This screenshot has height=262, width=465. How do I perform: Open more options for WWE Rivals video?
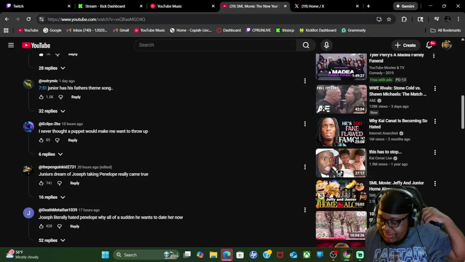tap(435, 88)
